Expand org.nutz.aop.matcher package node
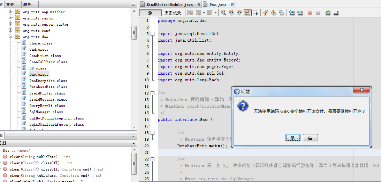This screenshot has width=381, height=182. 10,11
